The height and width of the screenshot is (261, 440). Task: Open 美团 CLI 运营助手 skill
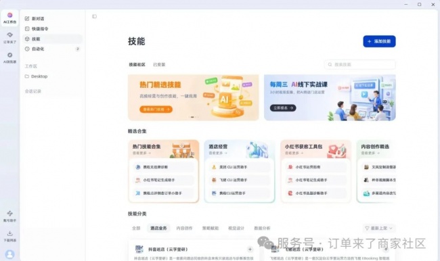[240, 167]
